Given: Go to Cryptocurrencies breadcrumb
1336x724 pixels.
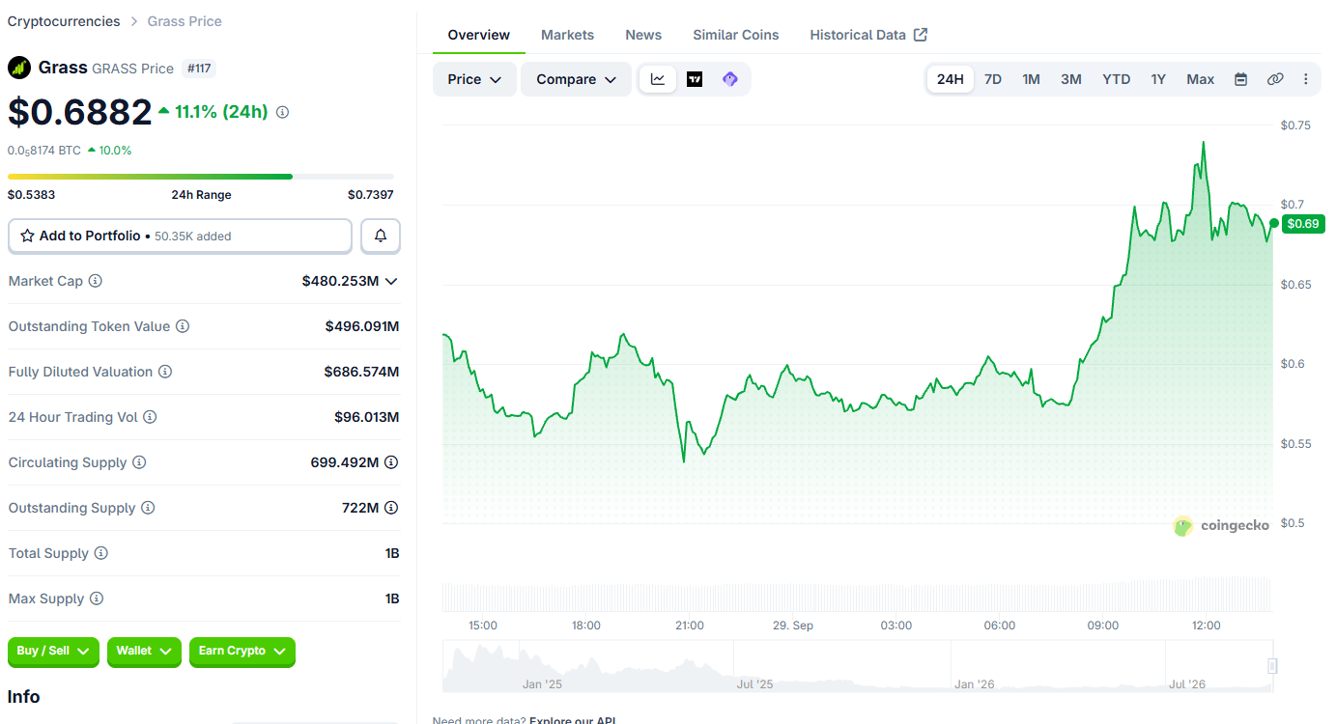Looking at the screenshot, I should (64, 21).
